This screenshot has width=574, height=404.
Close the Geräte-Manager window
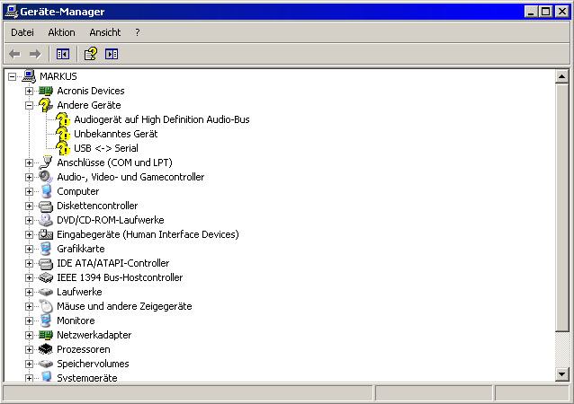[562, 12]
